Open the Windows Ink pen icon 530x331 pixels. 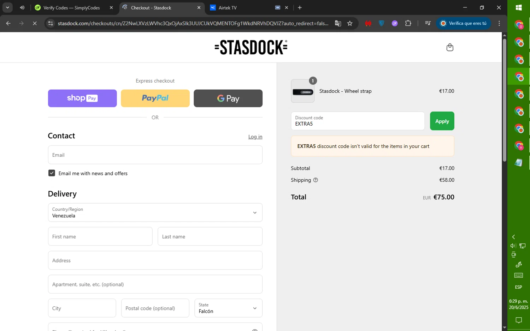click(519, 265)
